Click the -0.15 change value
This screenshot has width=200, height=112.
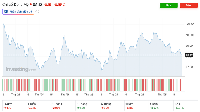pos(47,5)
